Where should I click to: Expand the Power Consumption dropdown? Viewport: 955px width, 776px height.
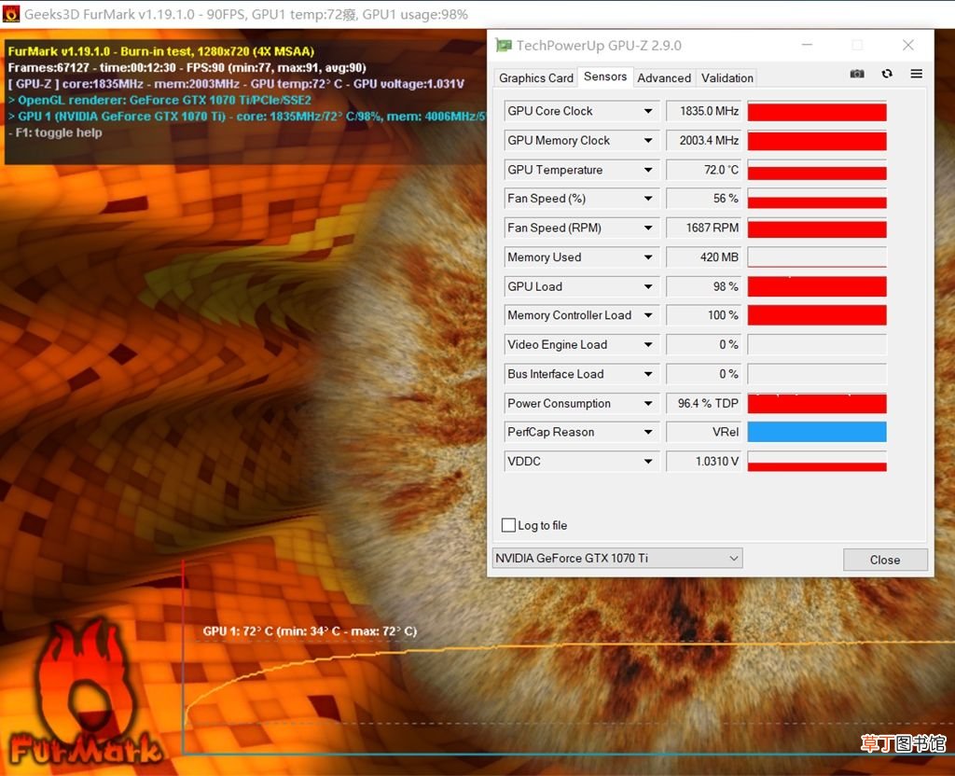[648, 403]
